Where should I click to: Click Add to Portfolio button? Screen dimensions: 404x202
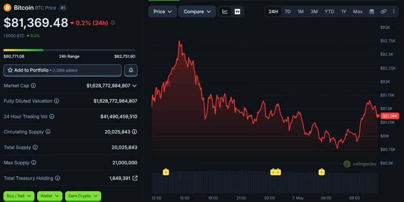pos(62,70)
